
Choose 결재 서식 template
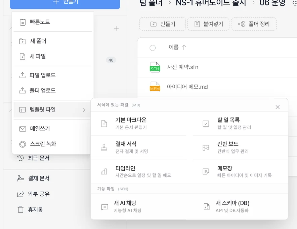coord(139,148)
